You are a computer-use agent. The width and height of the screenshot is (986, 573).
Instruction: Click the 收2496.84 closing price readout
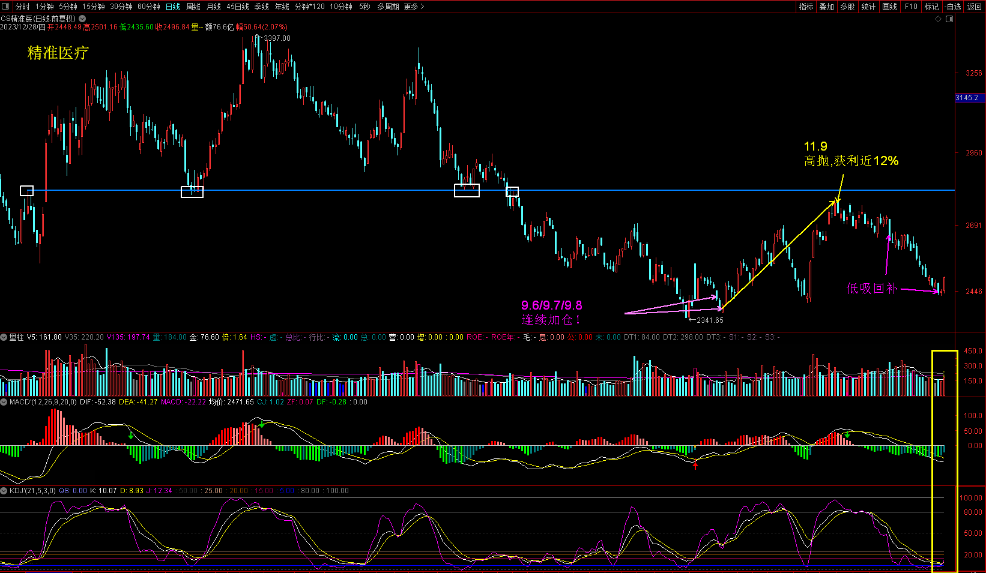(x=172, y=27)
